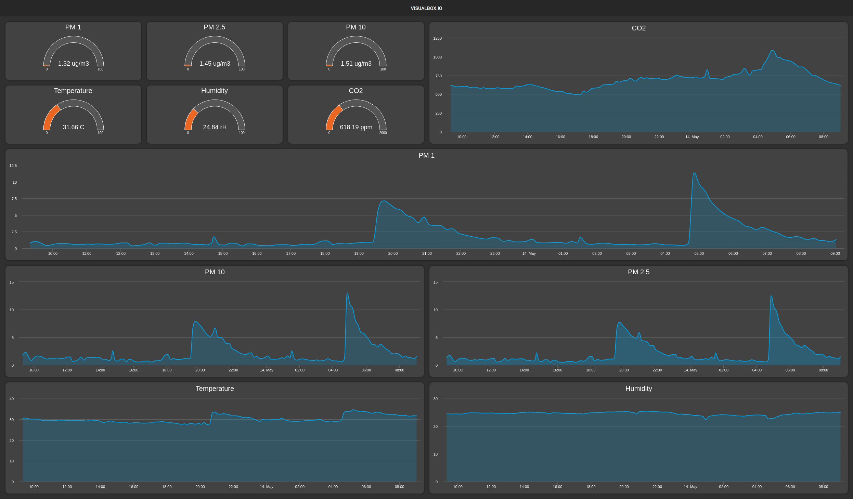Click the VISUALBOX.IO header title
The width and height of the screenshot is (853, 499).
[x=426, y=8]
